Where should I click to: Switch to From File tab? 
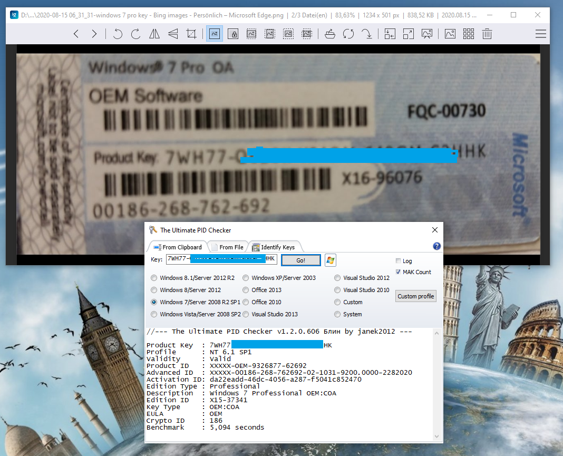tap(228, 247)
